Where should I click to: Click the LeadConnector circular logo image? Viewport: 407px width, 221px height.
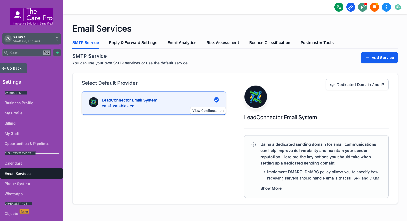(256, 97)
